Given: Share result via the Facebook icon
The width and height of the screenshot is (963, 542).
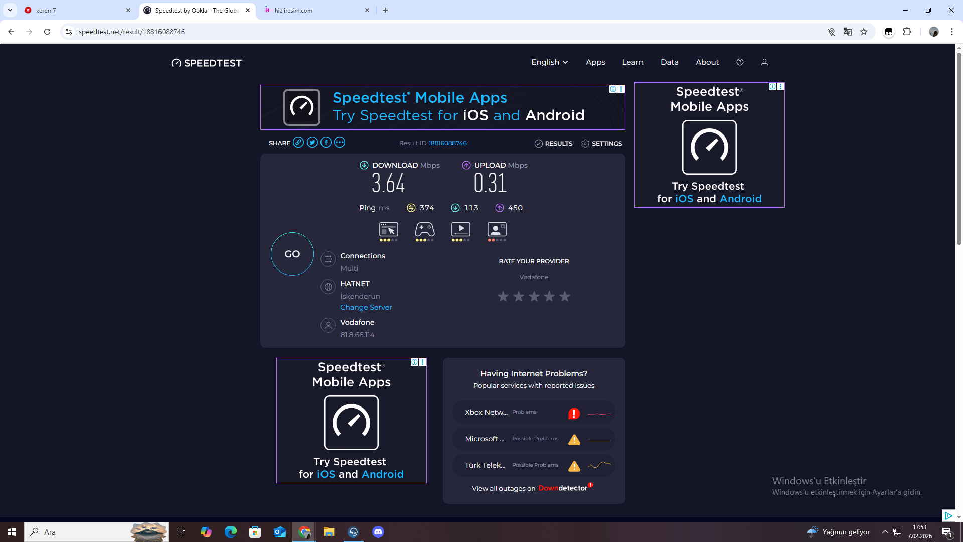Looking at the screenshot, I should point(326,143).
